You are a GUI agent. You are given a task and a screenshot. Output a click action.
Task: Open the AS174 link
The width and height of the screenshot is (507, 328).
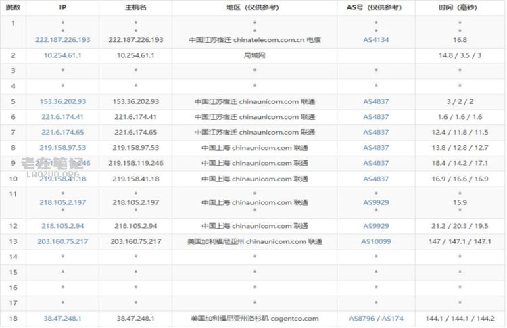click(392, 318)
